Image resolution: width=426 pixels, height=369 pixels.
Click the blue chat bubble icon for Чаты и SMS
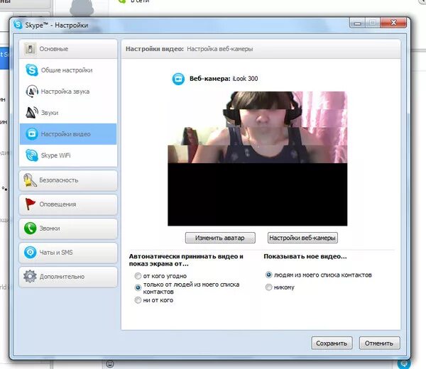click(30, 252)
